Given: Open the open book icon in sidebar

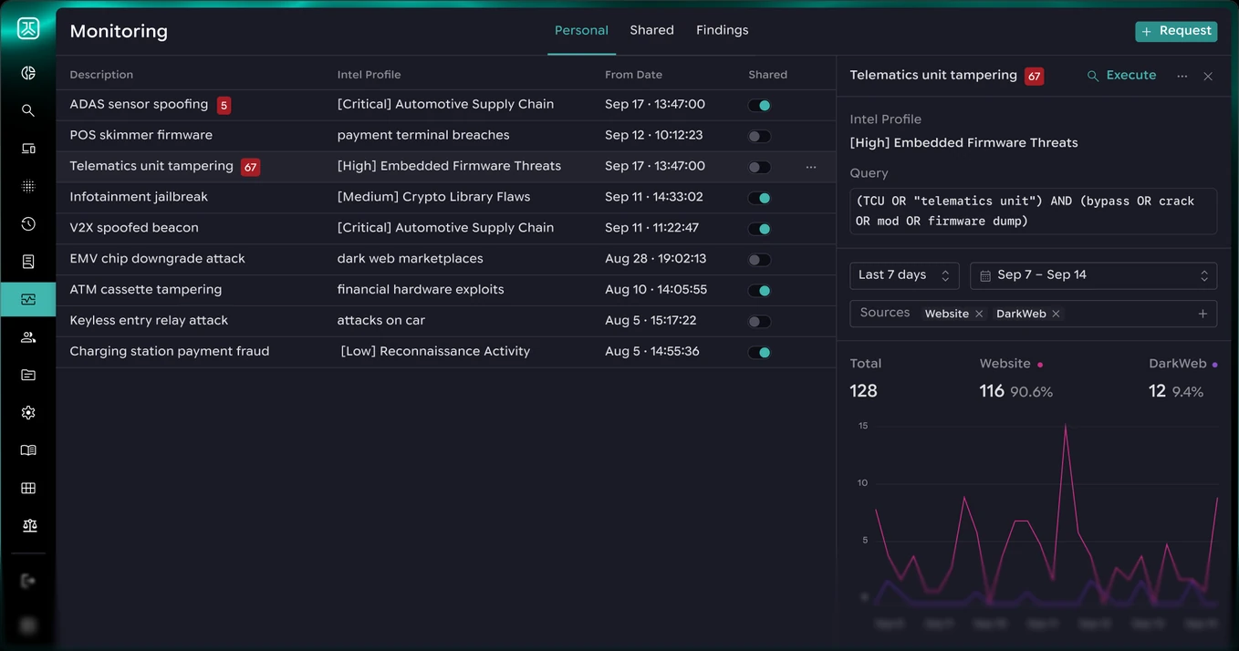Looking at the screenshot, I should coord(28,450).
